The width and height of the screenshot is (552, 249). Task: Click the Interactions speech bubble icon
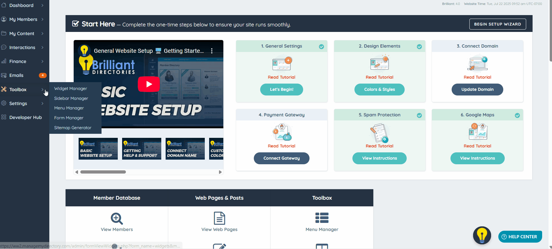pyautogui.click(x=4, y=47)
